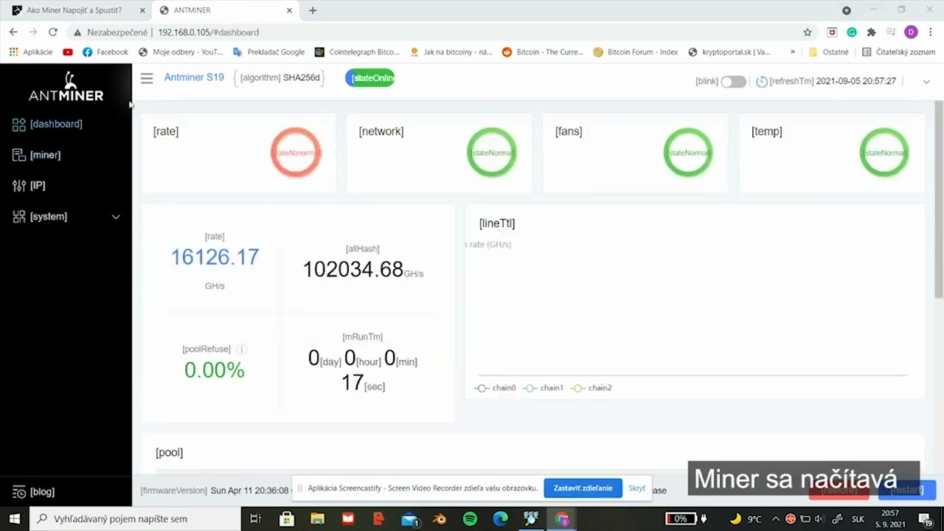The height and width of the screenshot is (531, 944).
Task: Open Čitateľský zoznam reading list
Action: [898, 52]
